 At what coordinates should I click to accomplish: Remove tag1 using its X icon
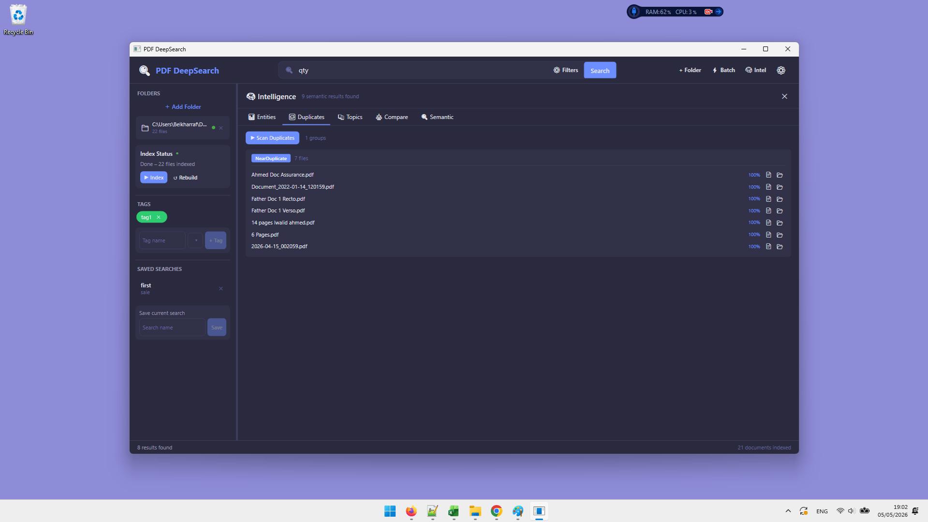159,217
